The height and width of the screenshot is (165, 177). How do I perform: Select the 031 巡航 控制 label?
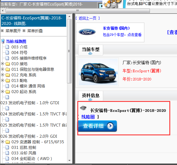coord(24,147)
